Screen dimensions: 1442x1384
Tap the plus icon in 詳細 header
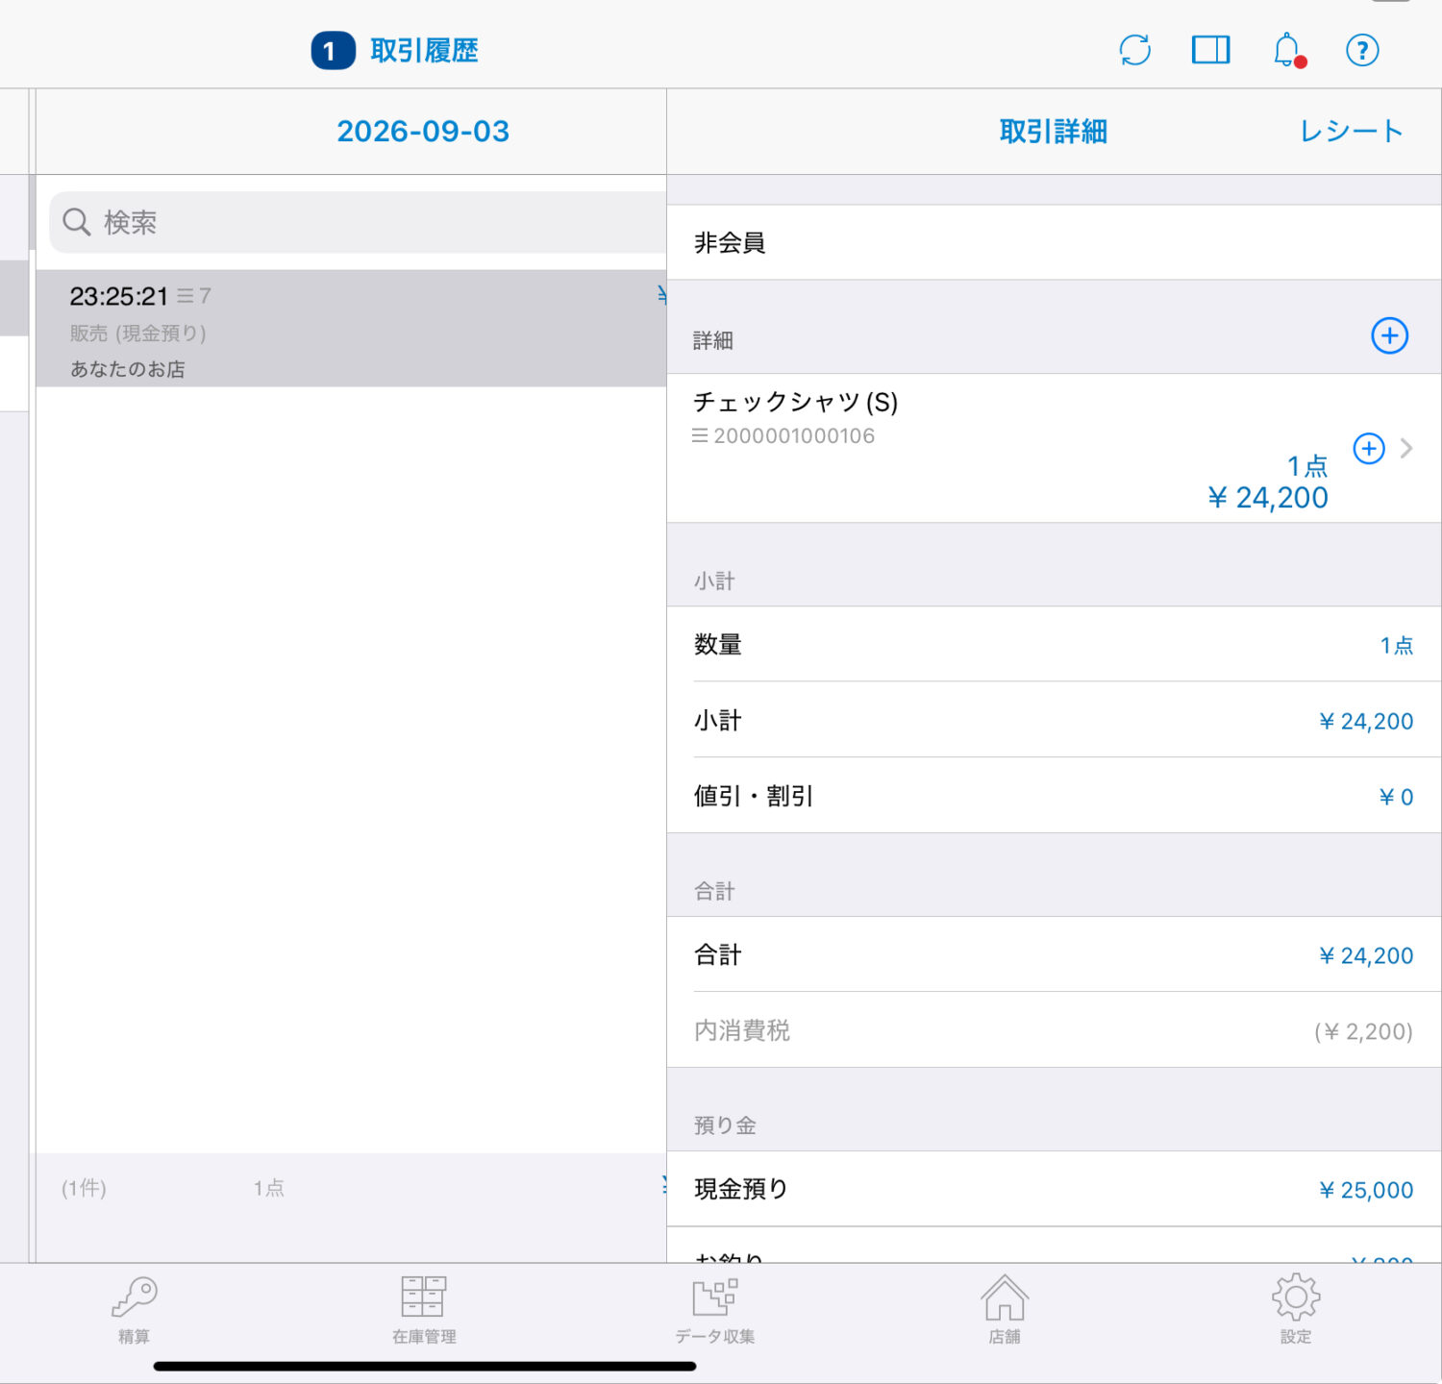click(x=1389, y=335)
